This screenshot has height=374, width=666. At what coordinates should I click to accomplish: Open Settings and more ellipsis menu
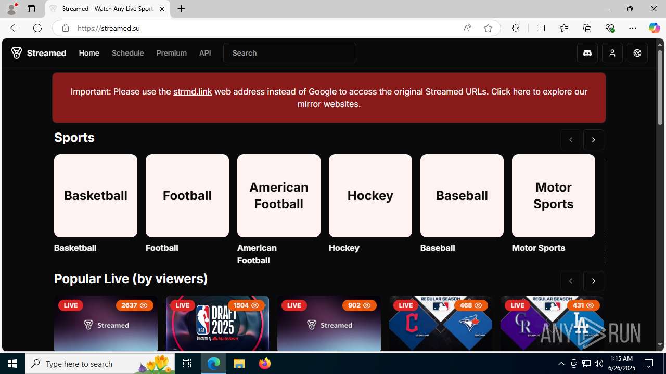click(633, 28)
